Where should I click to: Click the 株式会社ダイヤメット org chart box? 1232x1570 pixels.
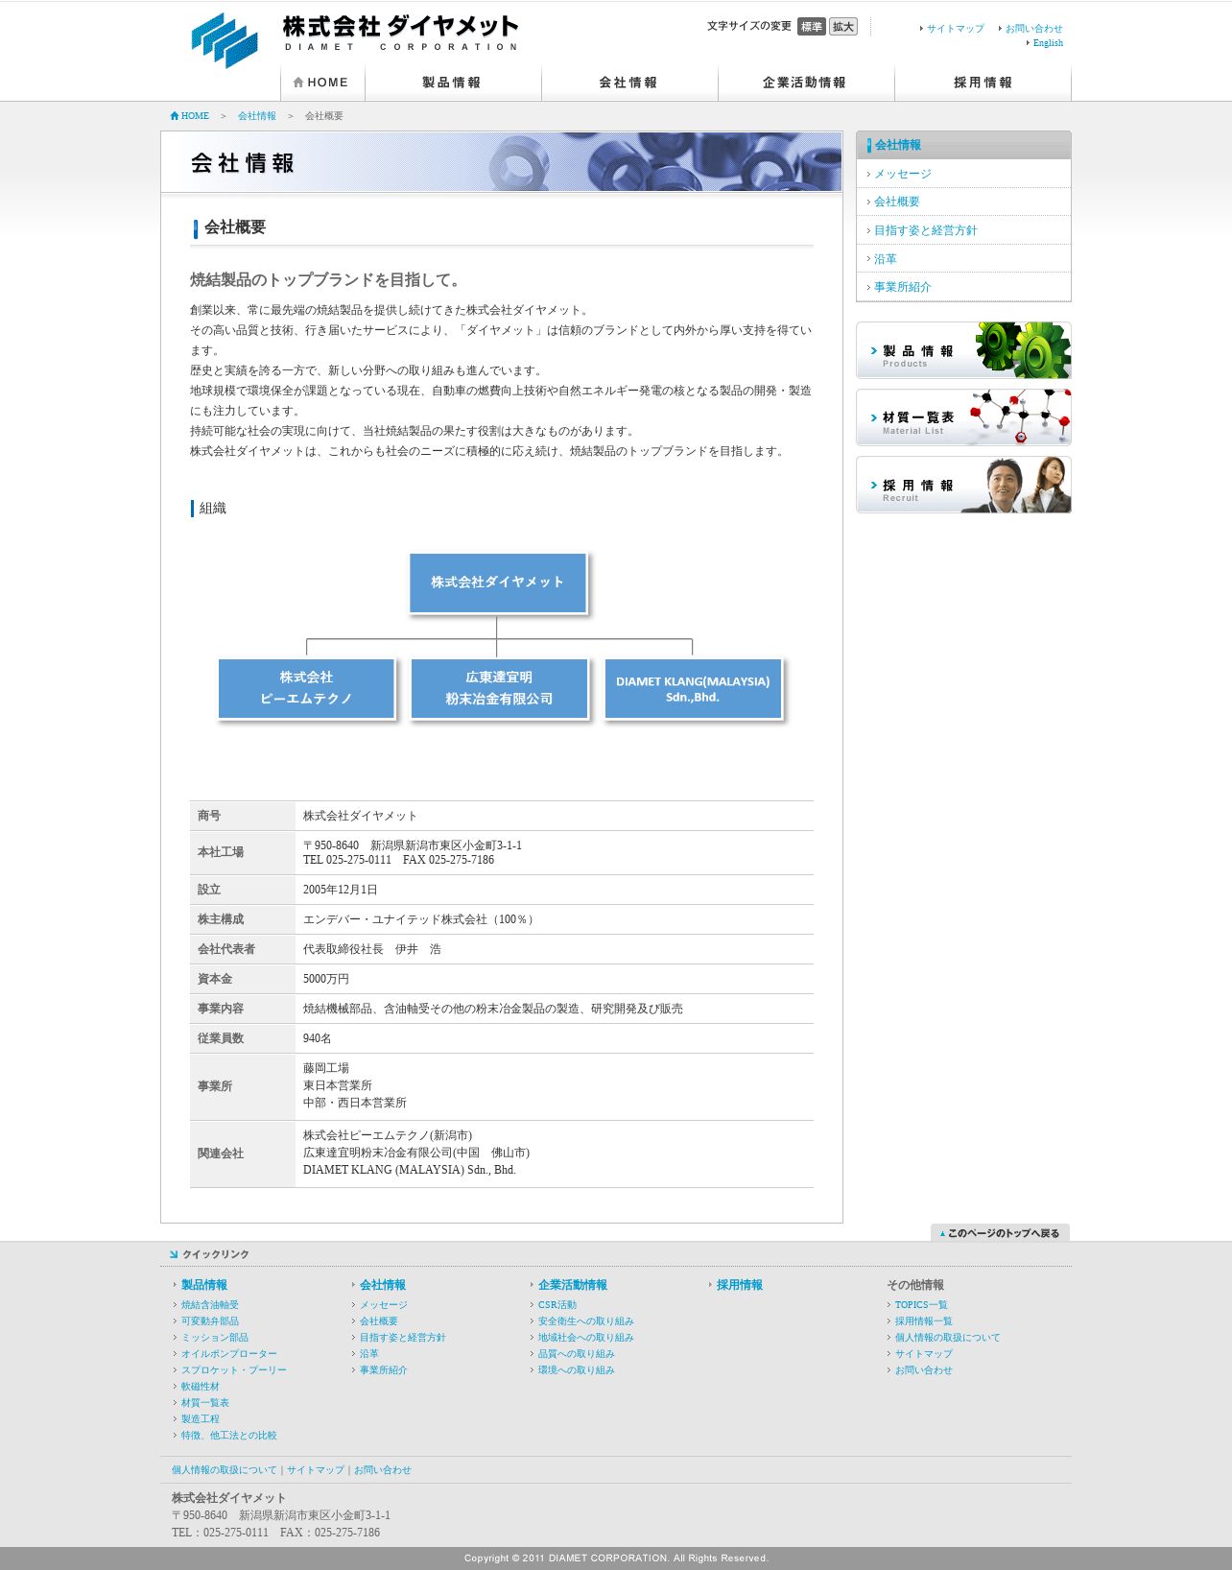tap(497, 583)
